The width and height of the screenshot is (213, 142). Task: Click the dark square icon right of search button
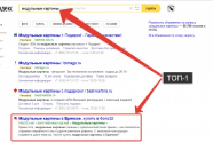point(171,8)
